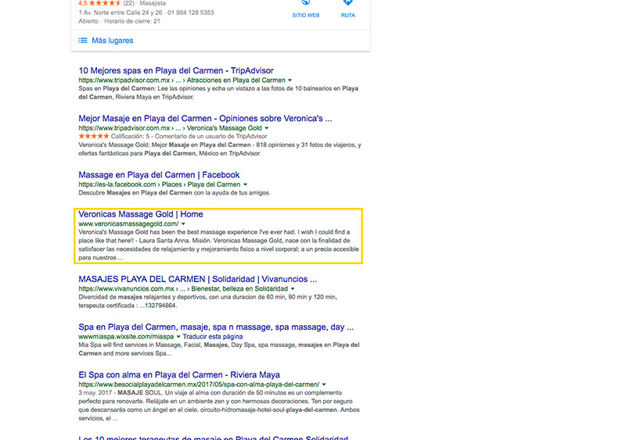Viewport: 626px width, 440px height.
Task: Open Mejor Masaje en Playa del Carmen result
Action: (205, 119)
